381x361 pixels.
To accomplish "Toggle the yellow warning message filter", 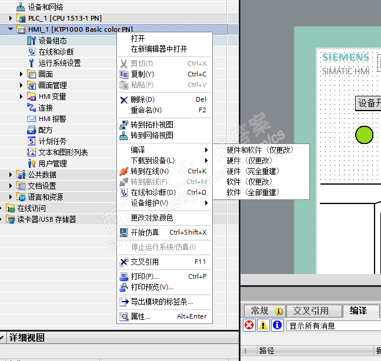I will coord(263,325).
